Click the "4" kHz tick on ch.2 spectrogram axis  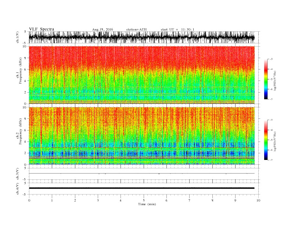[25, 142]
